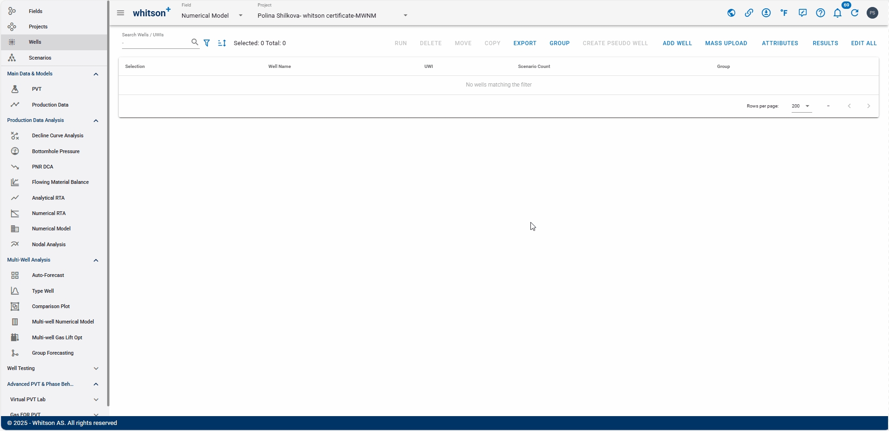Image resolution: width=889 pixels, height=431 pixels.
Task: Open the help question mark icon
Action: coord(821,13)
